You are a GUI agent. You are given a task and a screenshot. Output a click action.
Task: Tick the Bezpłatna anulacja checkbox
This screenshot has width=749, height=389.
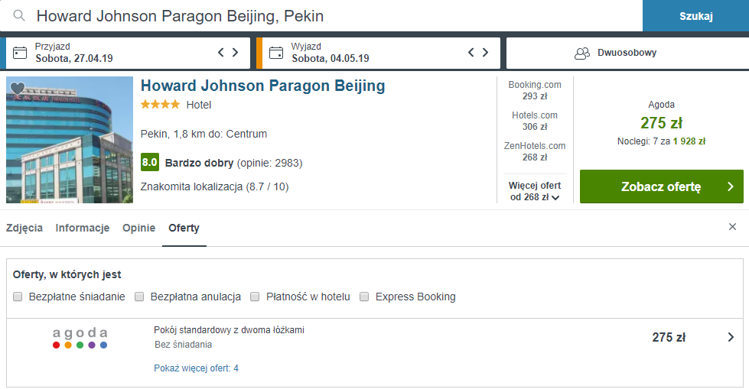[139, 297]
